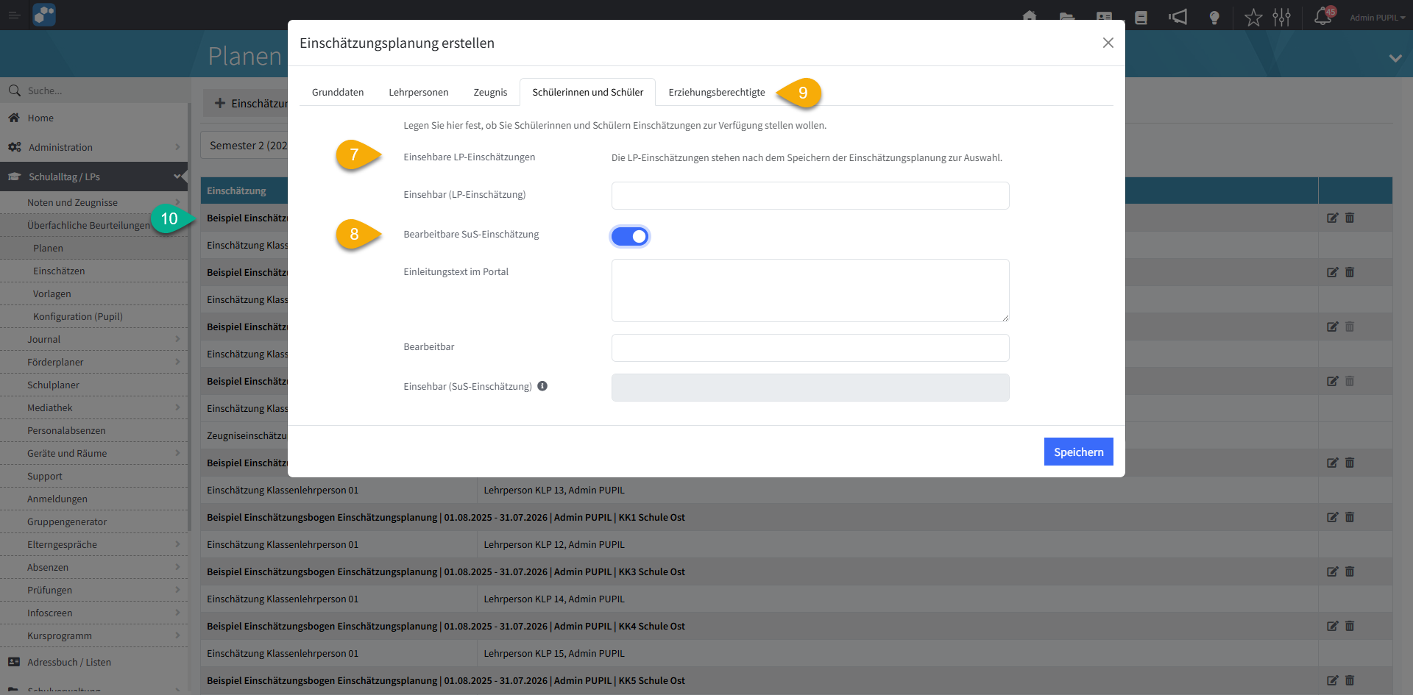This screenshot has width=1413, height=695.
Task: Click graduation cap icon beside Schulalltag / LPs
Action: 14,177
